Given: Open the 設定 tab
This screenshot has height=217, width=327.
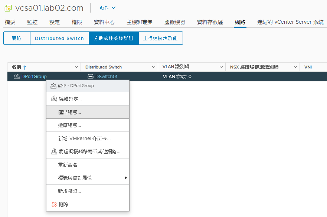Looking at the screenshot, I should pyautogui.click(x=55, y=22).
